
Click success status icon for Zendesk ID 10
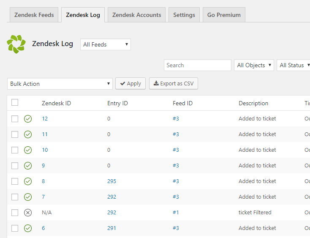[x=28, y=150]
